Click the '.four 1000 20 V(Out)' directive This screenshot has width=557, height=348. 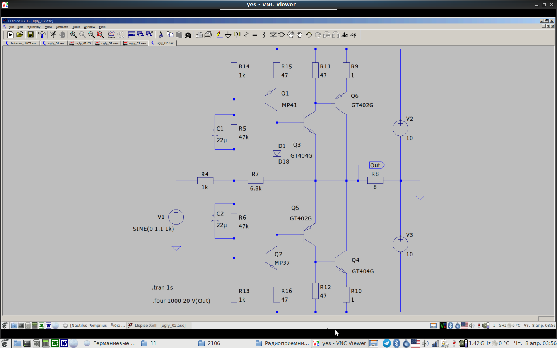[182, 301]
